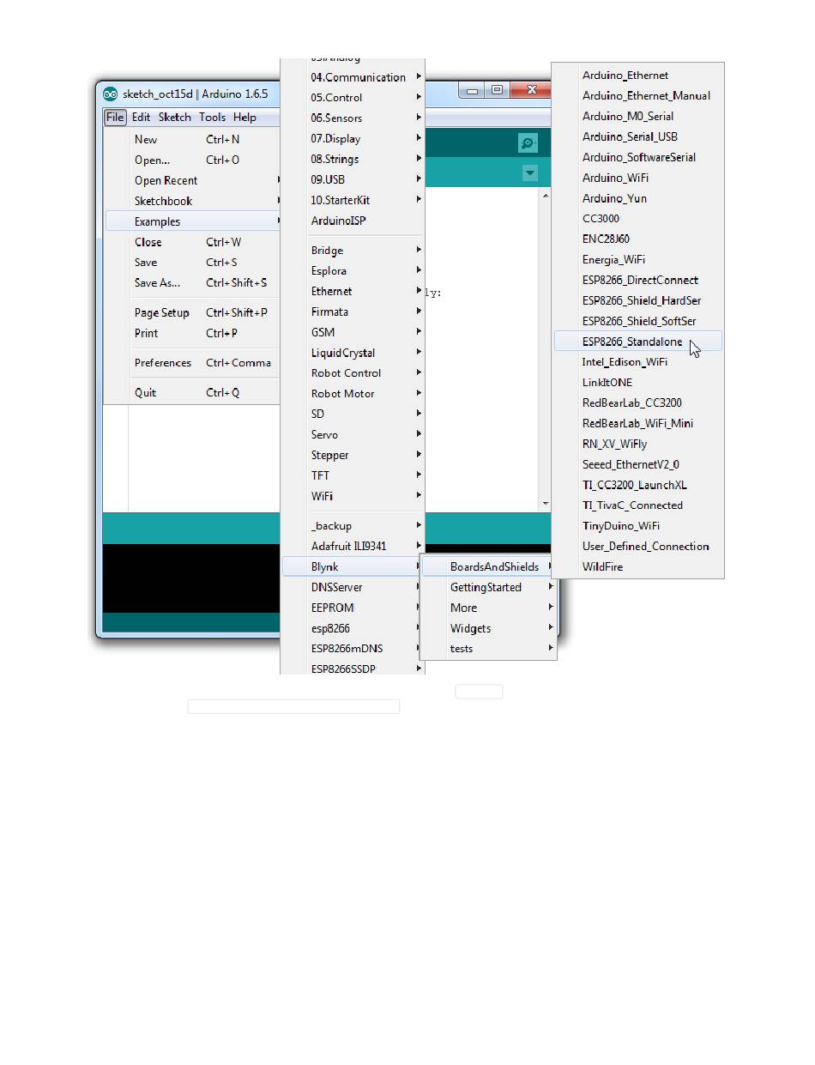Open the Serial Monitor magnifier icon
This screenshot has height=1065, width=815.
coord(528,143)
